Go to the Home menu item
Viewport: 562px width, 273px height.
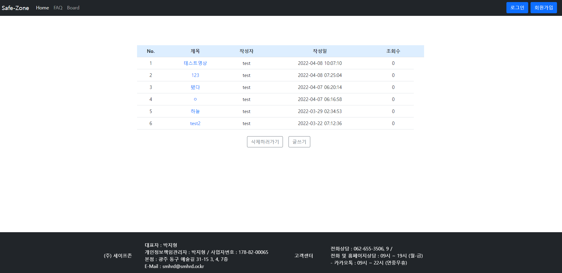[x=42, y=8]
